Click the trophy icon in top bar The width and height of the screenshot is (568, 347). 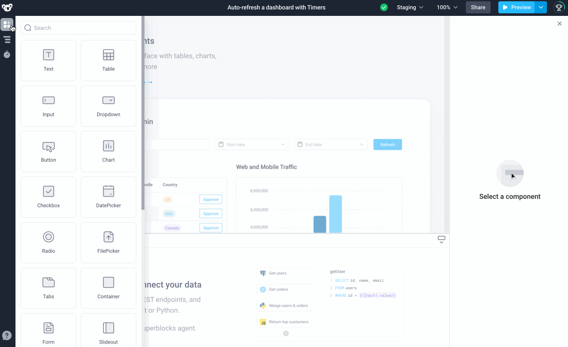tap(559, 7)
